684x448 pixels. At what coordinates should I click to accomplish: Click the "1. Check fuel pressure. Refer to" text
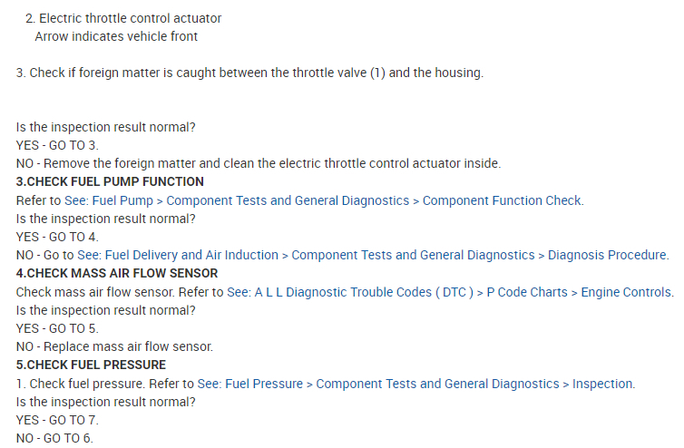coord(104,384)
